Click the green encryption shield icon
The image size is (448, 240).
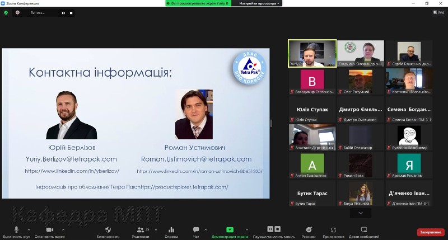point(6,12)
